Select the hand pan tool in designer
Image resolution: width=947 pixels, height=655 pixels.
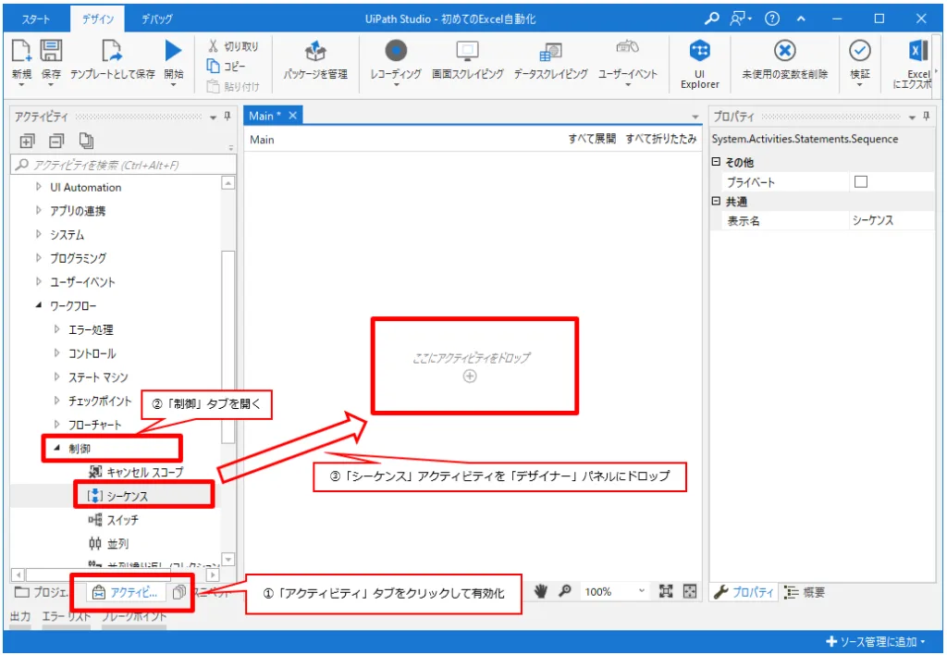tap(541, 593)
